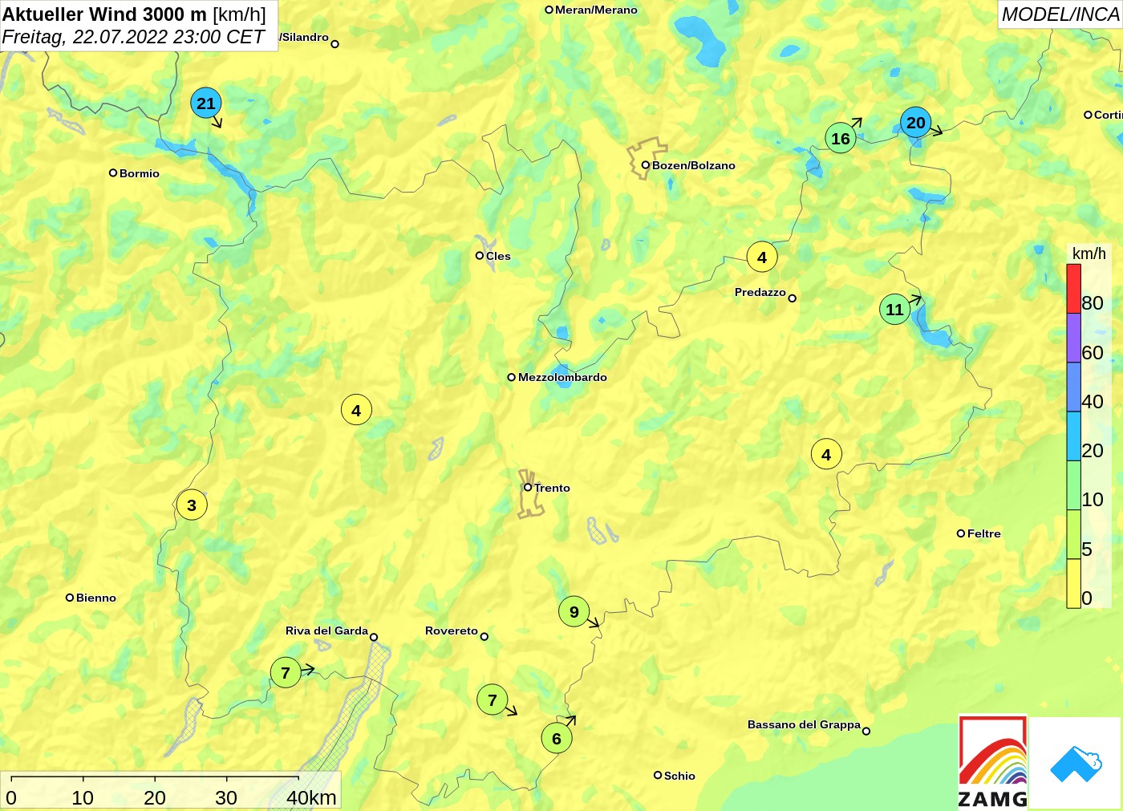Click the Bienno town label
The width and height of the screenshot is (1123, 811).
(96, 598)
